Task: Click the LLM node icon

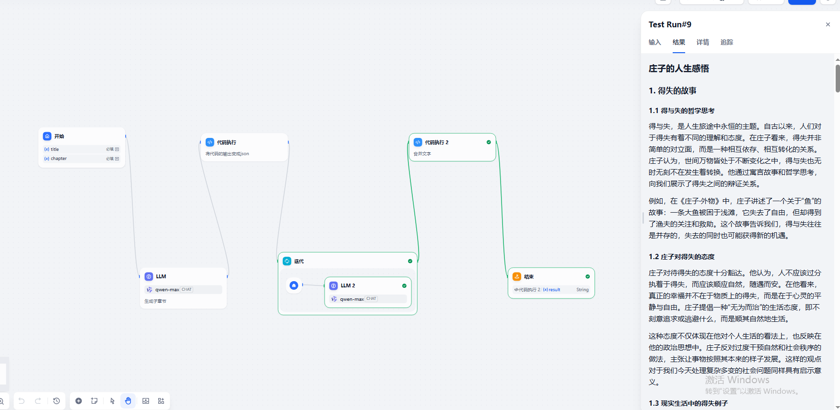Action: click(x=149, y=276)
